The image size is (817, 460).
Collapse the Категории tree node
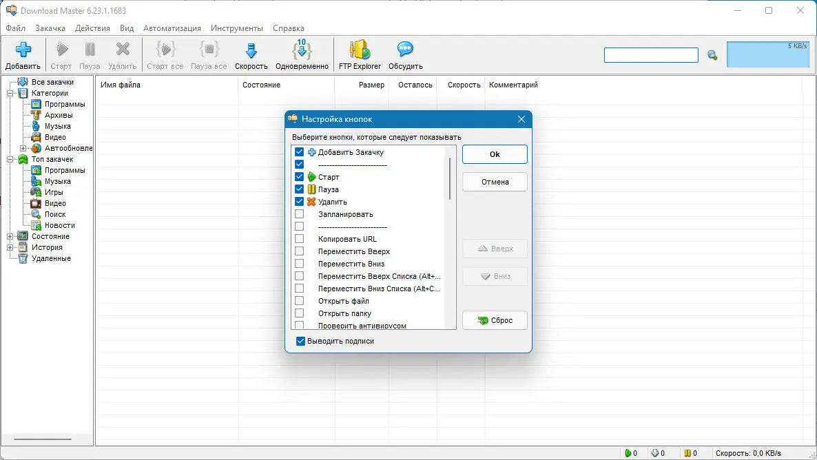pyautogui.click(x=10, y=93)
